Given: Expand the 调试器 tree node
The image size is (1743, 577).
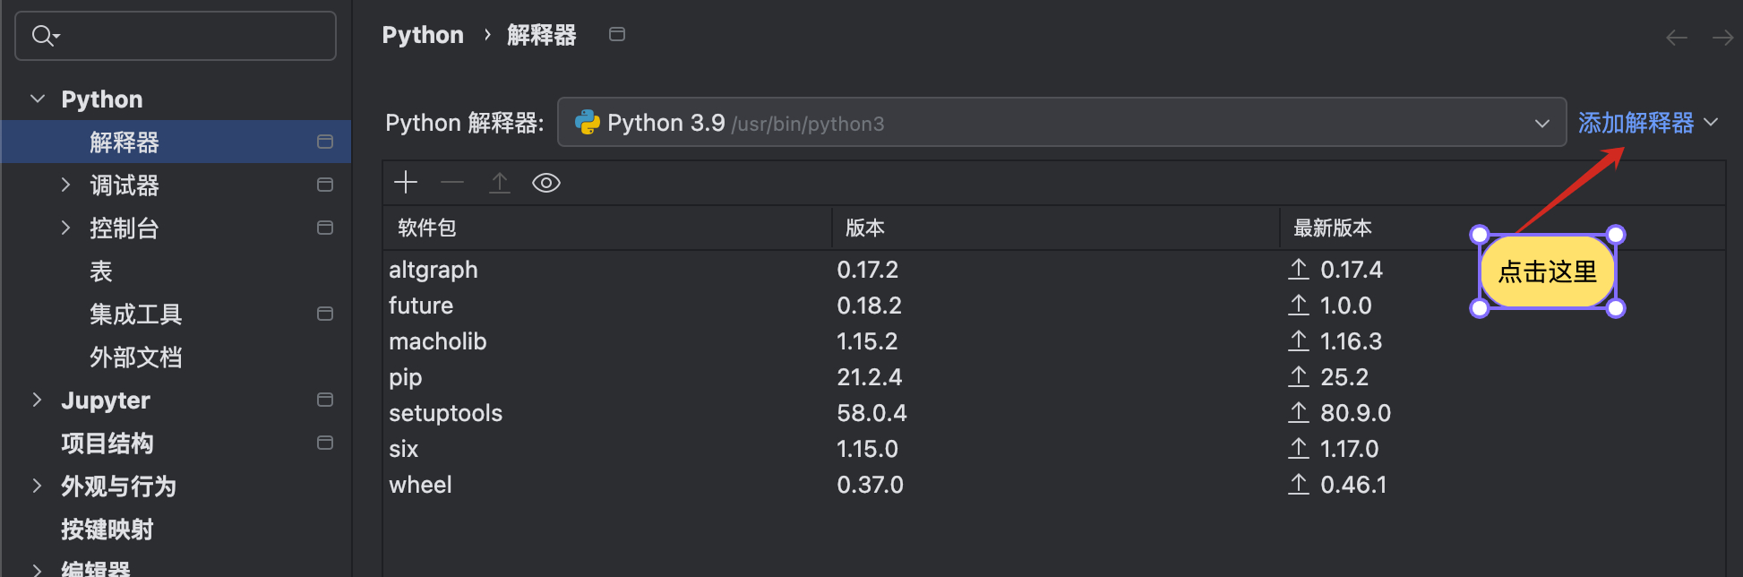Looking at the screenshot, I should (65, 185).
